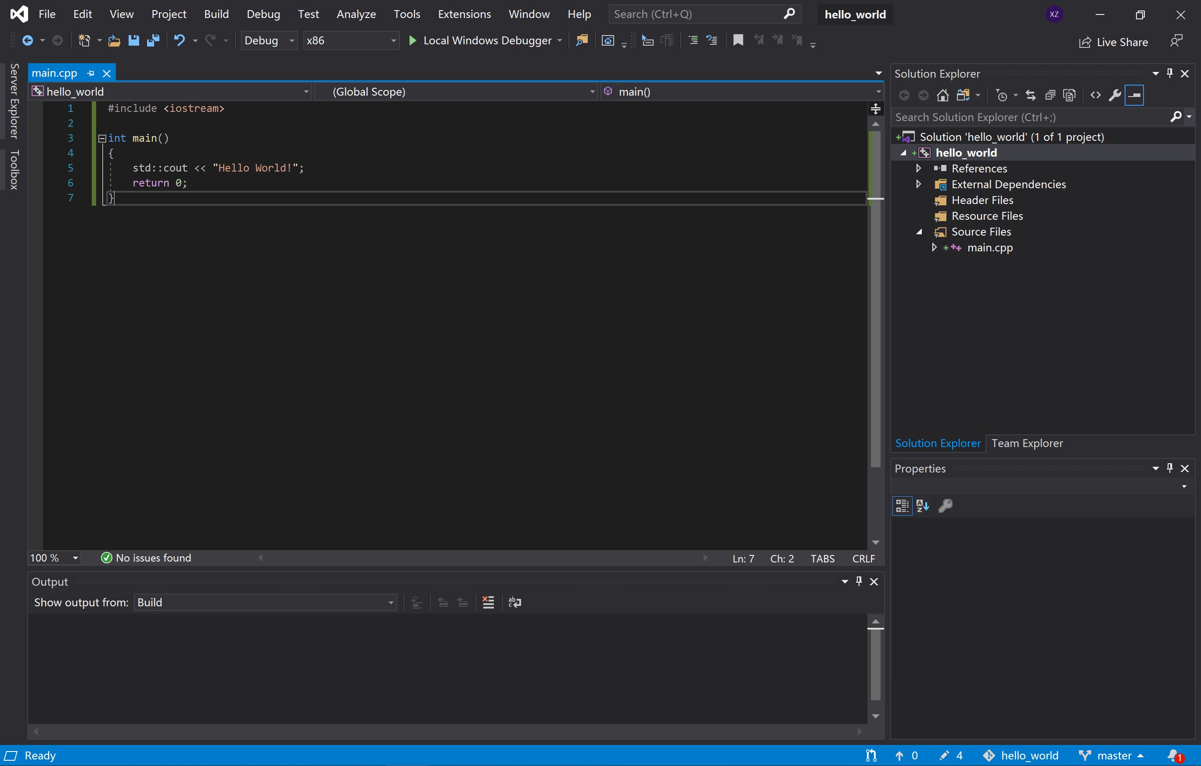Sync with Active Document in Solution Explorer
Screen dimensions: 1201x766
1030,95
